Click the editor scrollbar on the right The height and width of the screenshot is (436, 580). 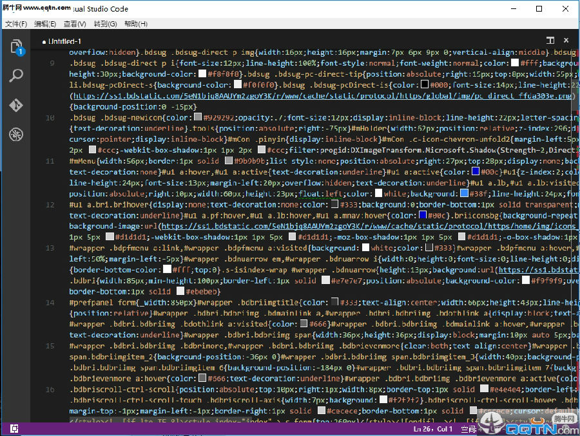[575, 193]
